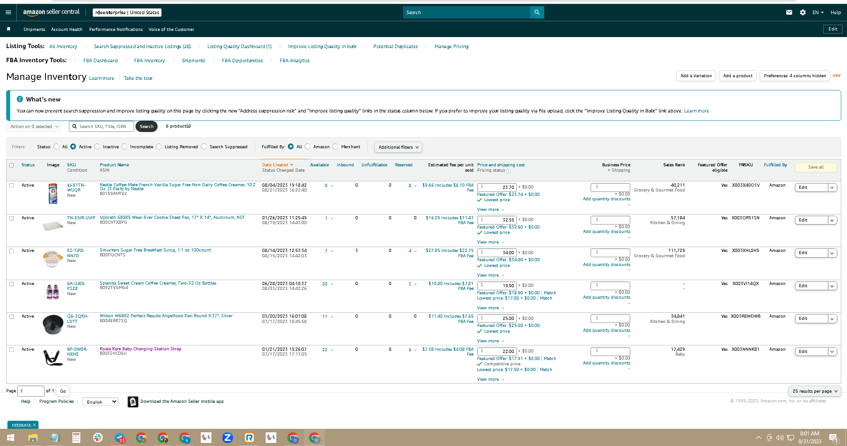Screen dimensions: 847x446
Task: Expand Edit dropdown arrow for Nestle row
Action: coord(832,187)
